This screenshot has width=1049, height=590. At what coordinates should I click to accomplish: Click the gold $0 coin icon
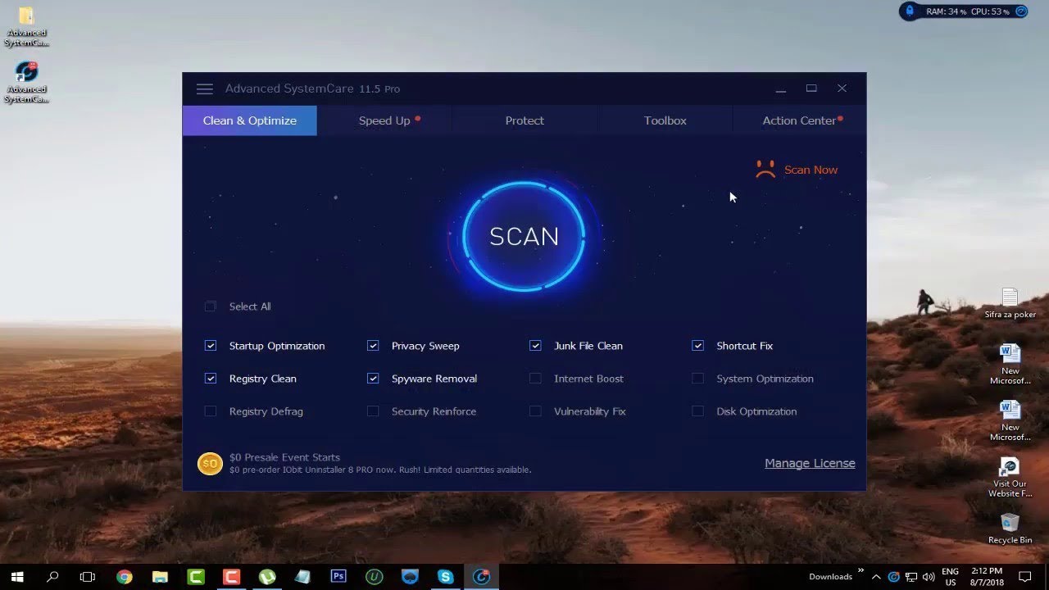210,464
